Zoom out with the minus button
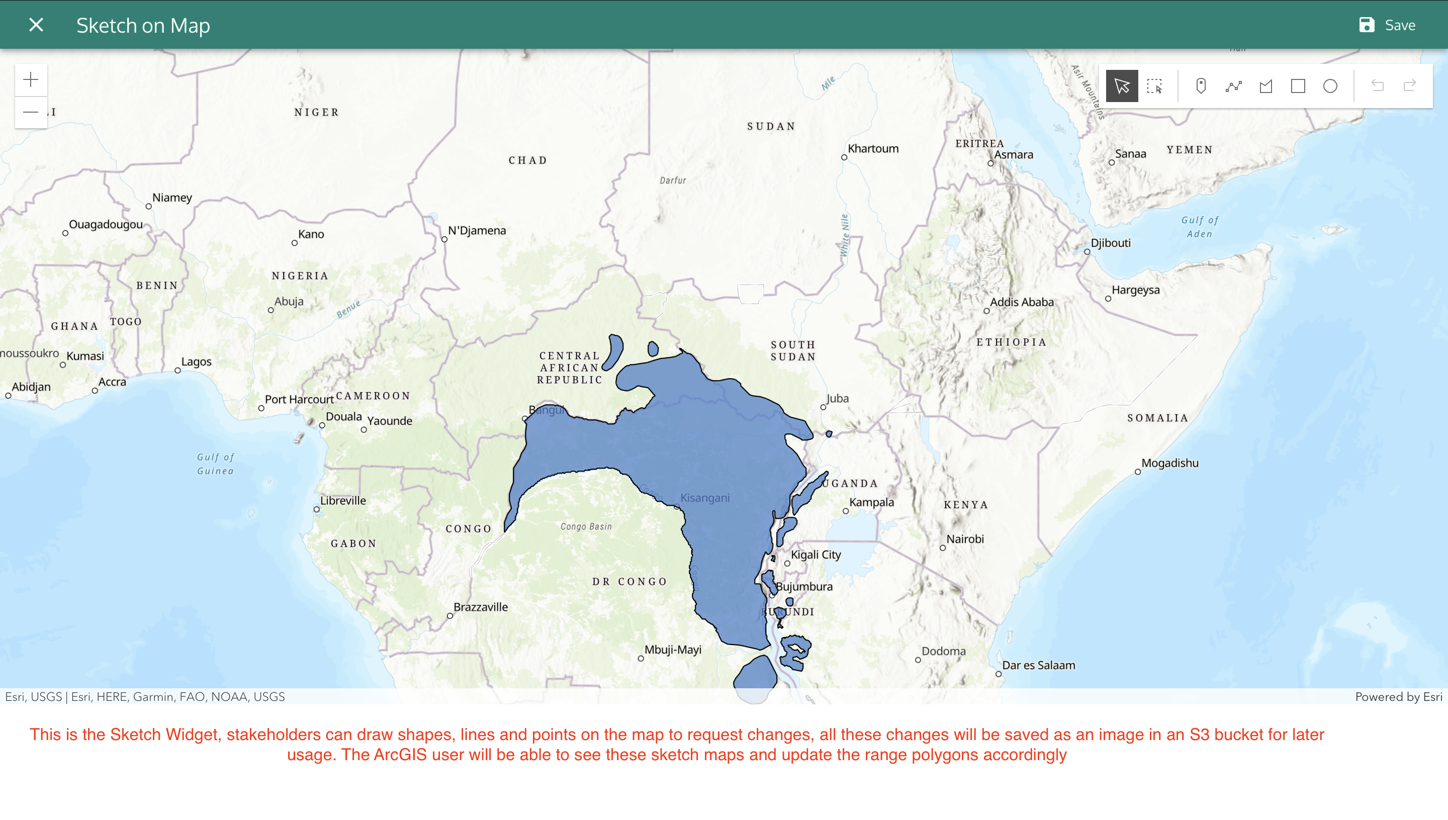 click(31, 112)
